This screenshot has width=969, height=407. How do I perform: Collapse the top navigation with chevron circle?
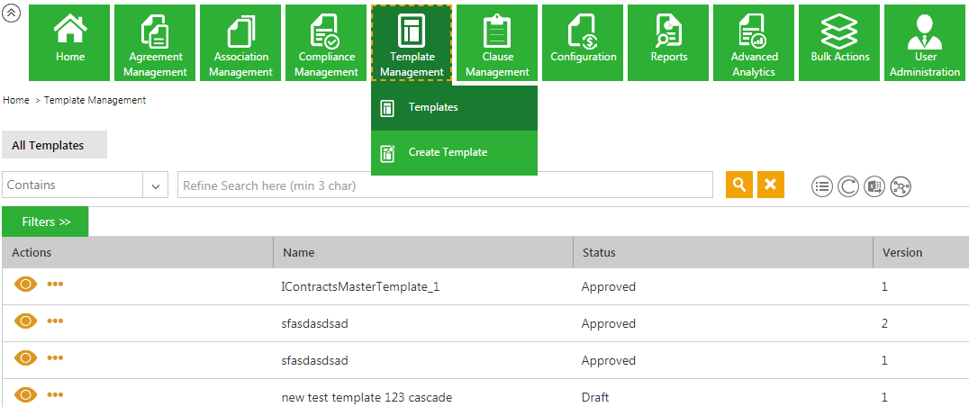13,14
